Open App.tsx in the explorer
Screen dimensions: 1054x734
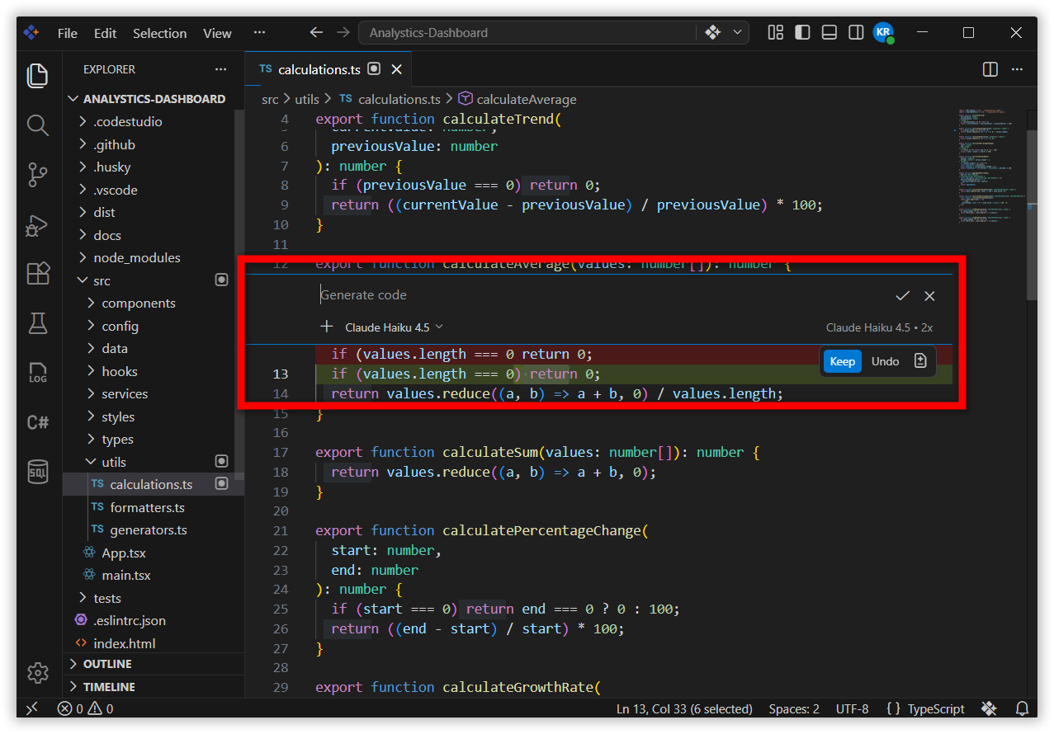tap(124, 553)
